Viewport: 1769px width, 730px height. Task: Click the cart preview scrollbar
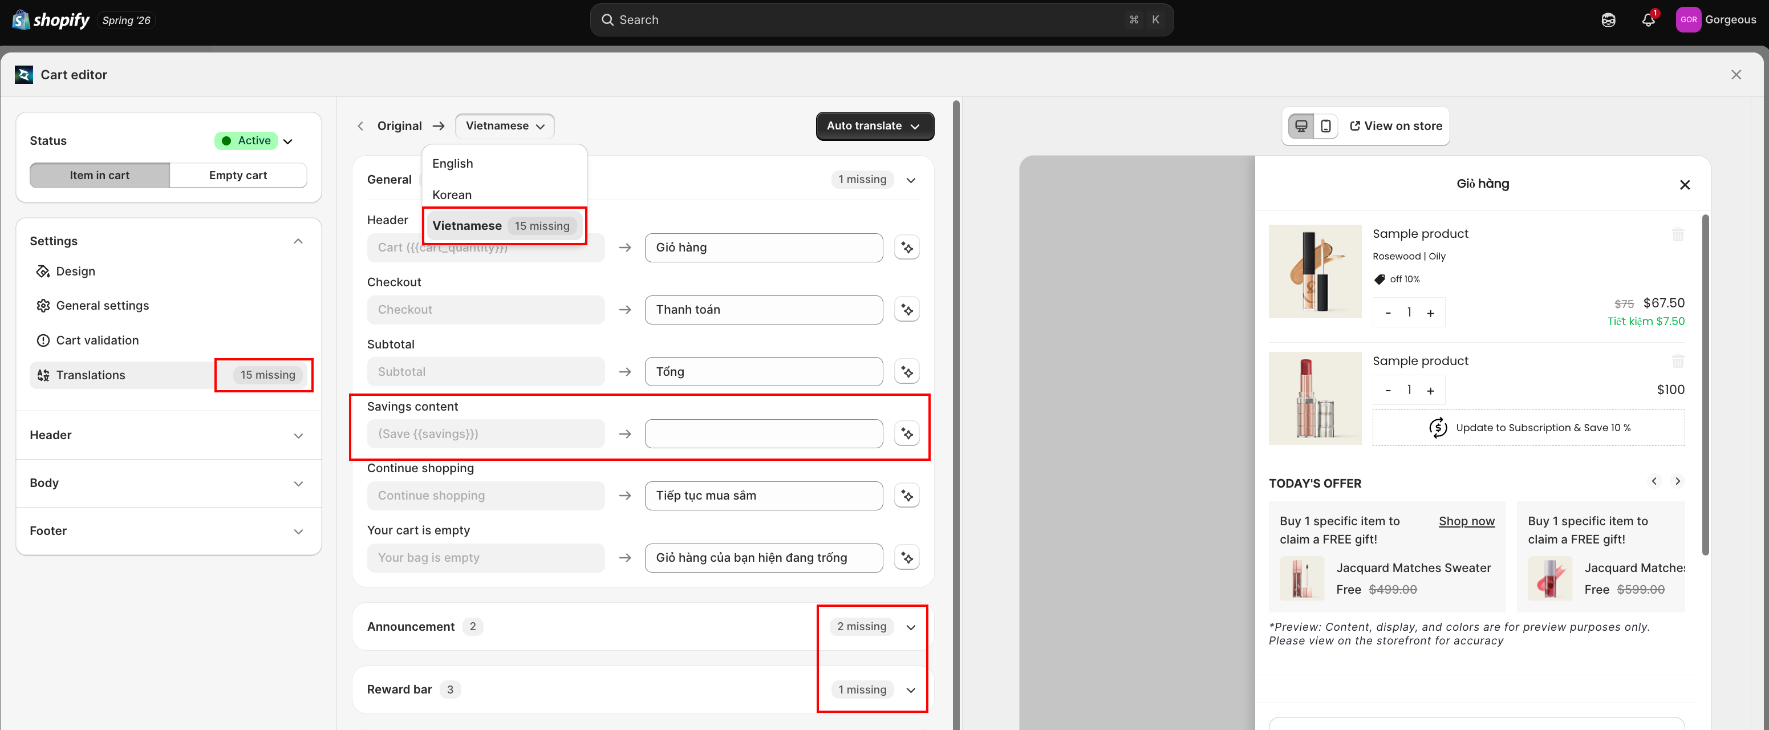tap(1706, 384)
